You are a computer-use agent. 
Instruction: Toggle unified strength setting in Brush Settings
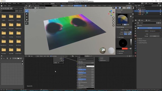point(131,34)
